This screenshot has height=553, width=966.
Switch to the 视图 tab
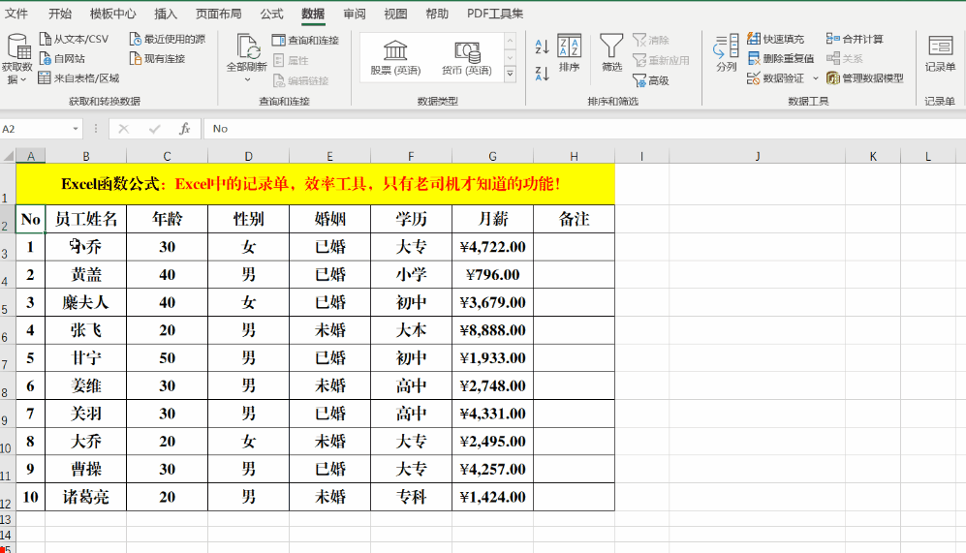point(395,14)
